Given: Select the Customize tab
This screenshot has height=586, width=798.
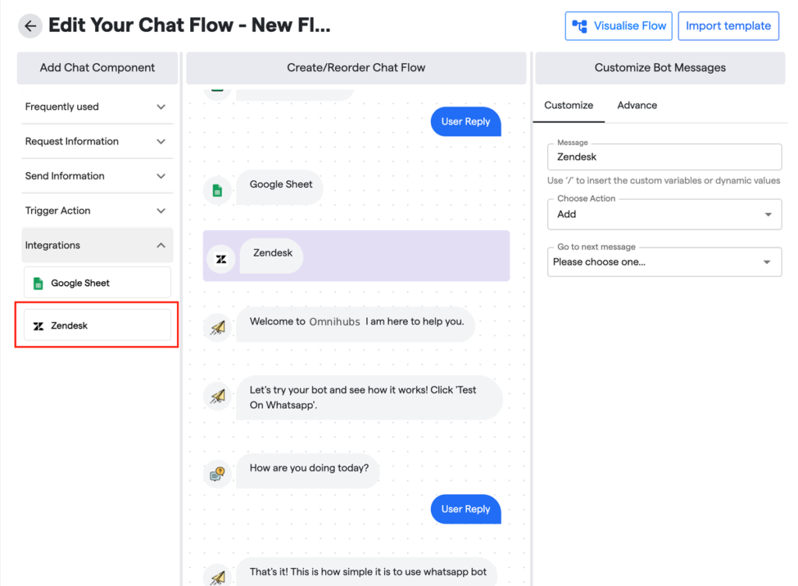Looking at the screenshot, I should [568, 105].
